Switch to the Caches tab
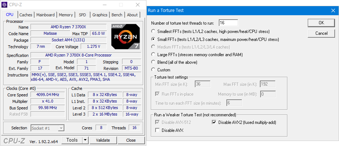The height and width of the screenshot is (146, 339). coord(26,15)
